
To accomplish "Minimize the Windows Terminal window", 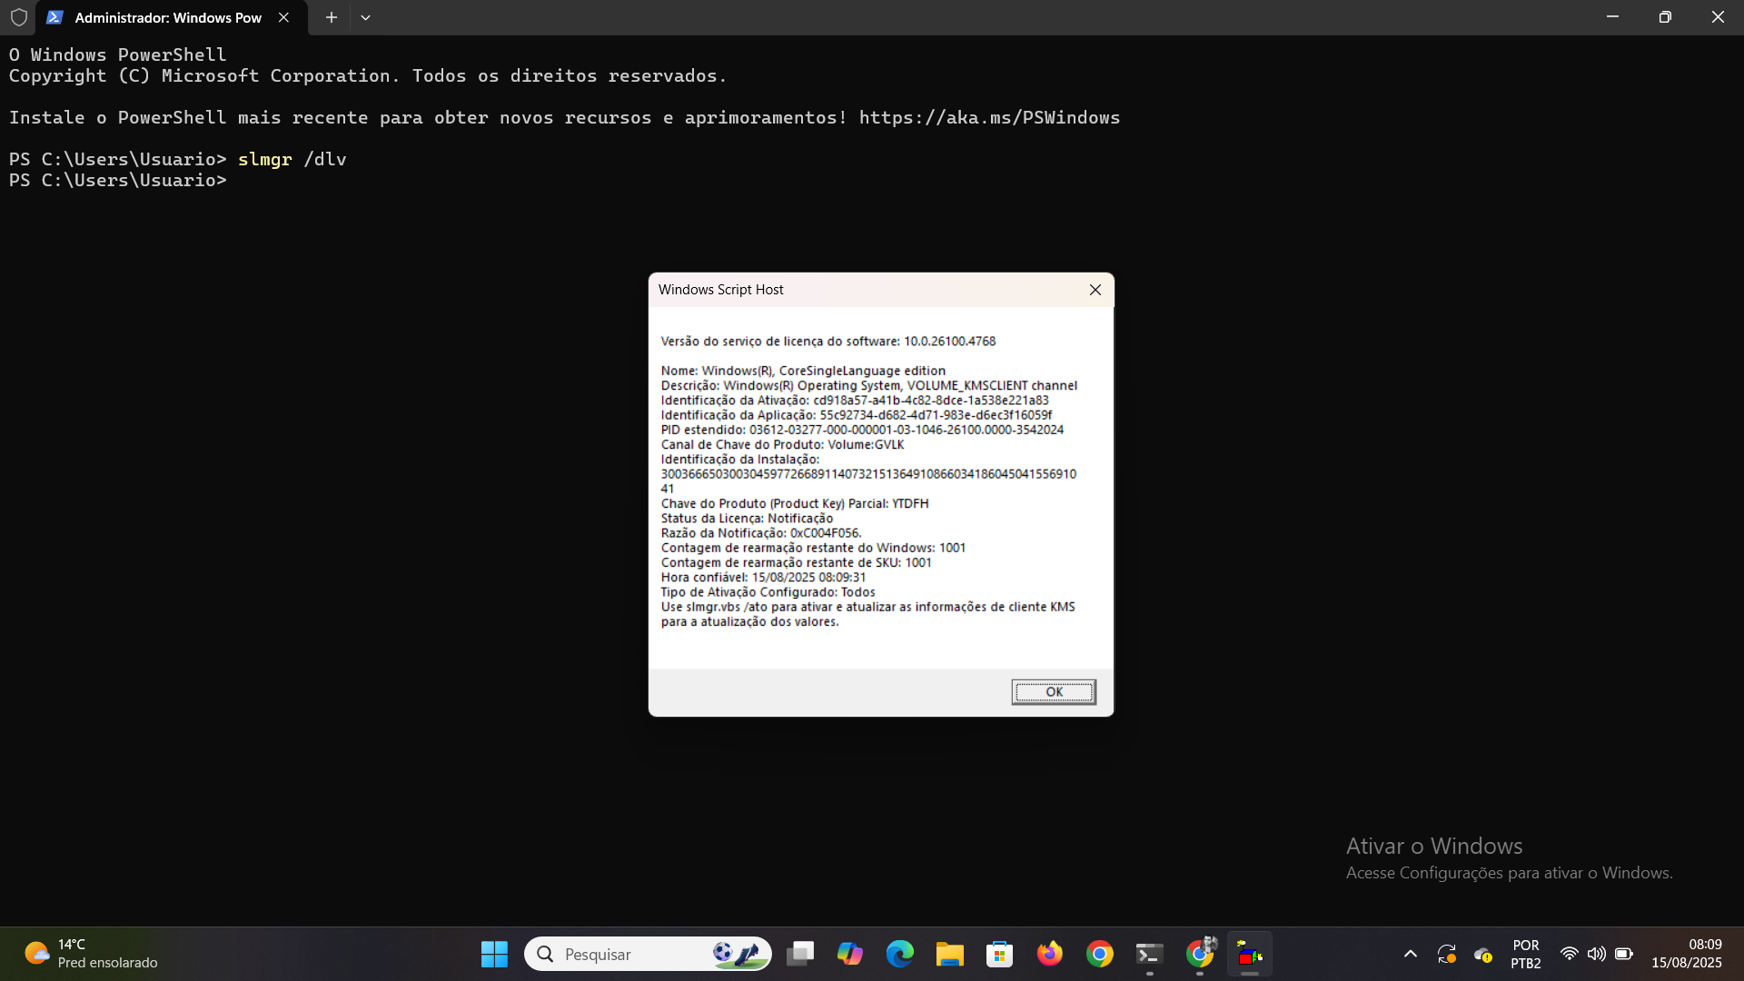I will pos(1612,17).
